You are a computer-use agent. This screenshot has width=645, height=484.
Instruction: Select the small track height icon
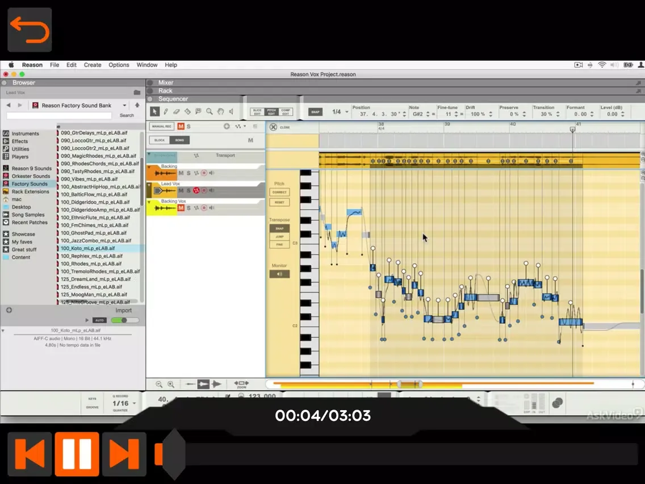190,385
